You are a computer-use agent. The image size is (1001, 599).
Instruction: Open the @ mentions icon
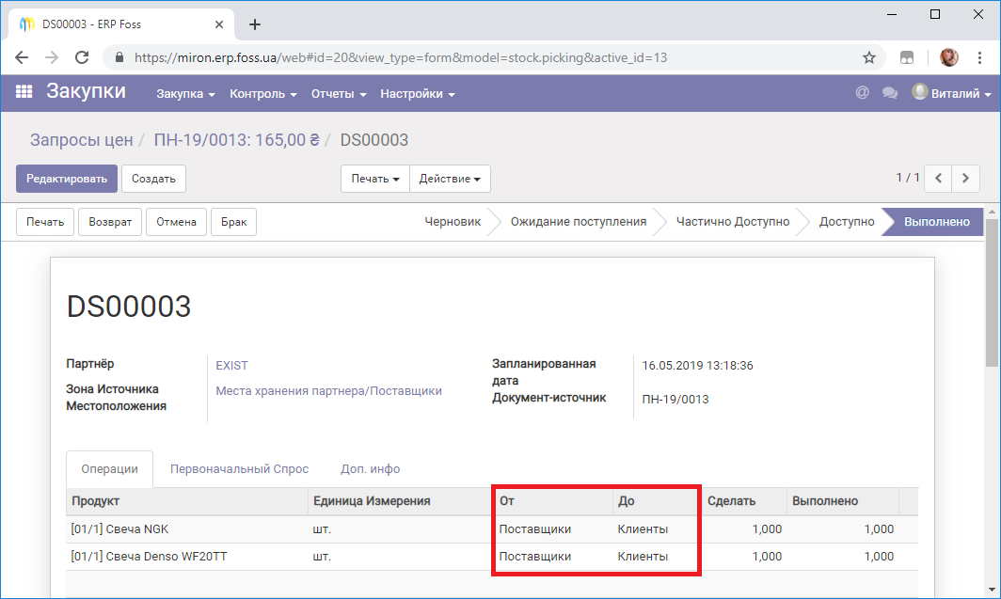[x=862, y=93]
